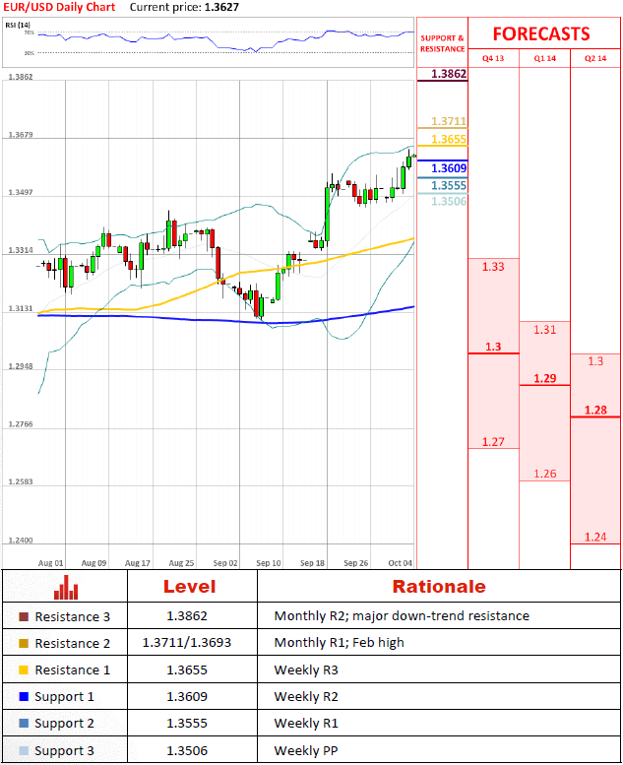Click the Resistance 1 yellow swatch

click(24, 669)
